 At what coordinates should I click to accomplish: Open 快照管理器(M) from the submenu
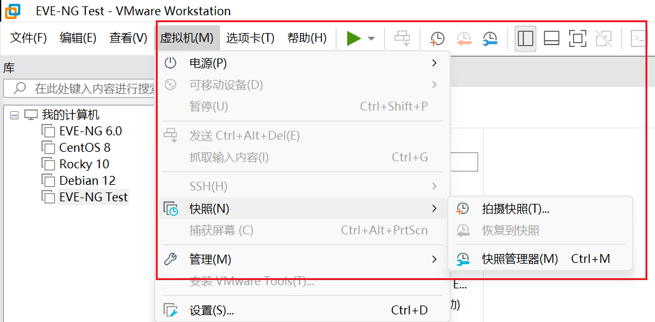point(540,259)
